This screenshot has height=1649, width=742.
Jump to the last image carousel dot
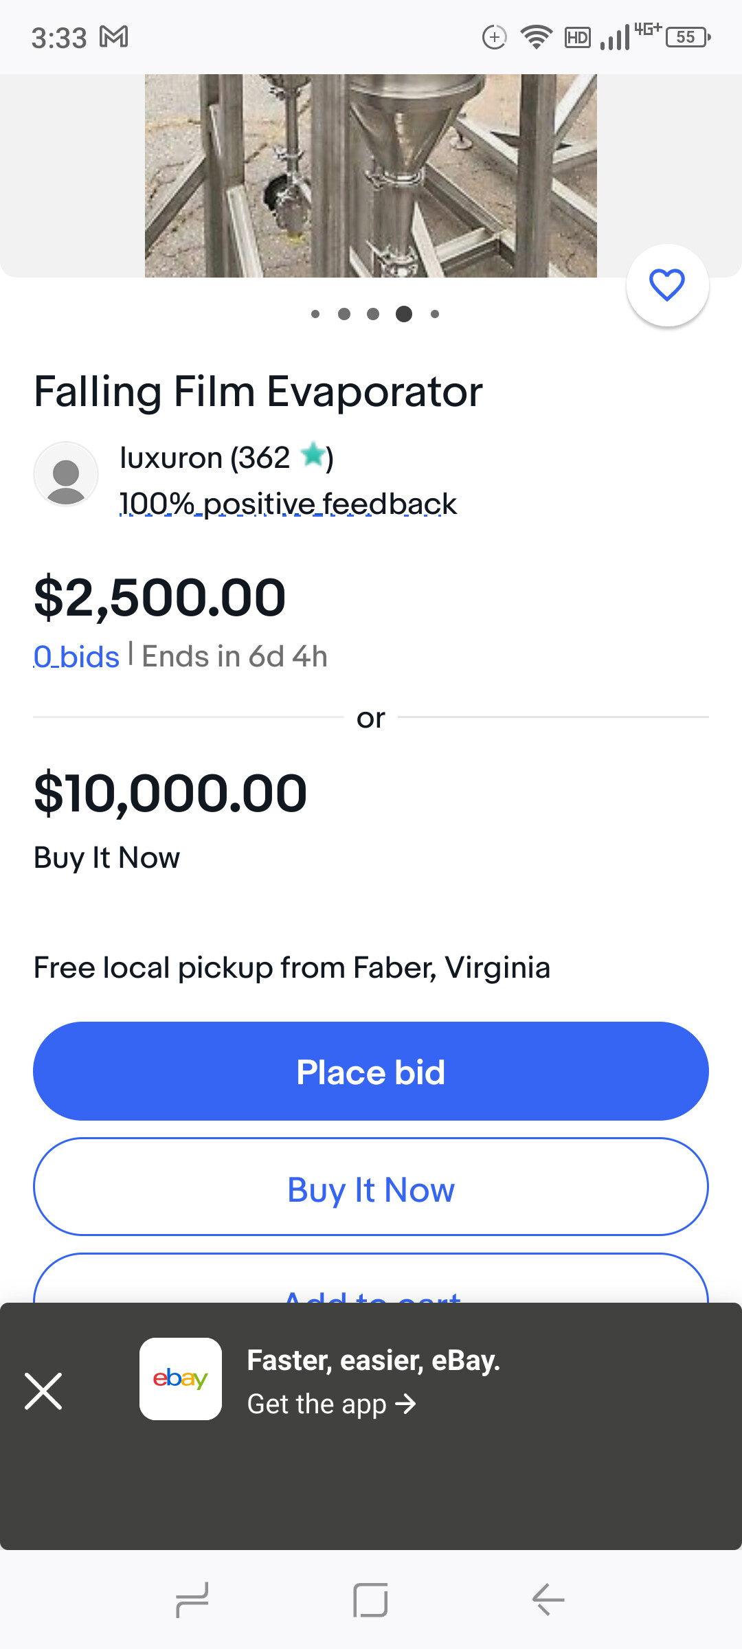435,314
